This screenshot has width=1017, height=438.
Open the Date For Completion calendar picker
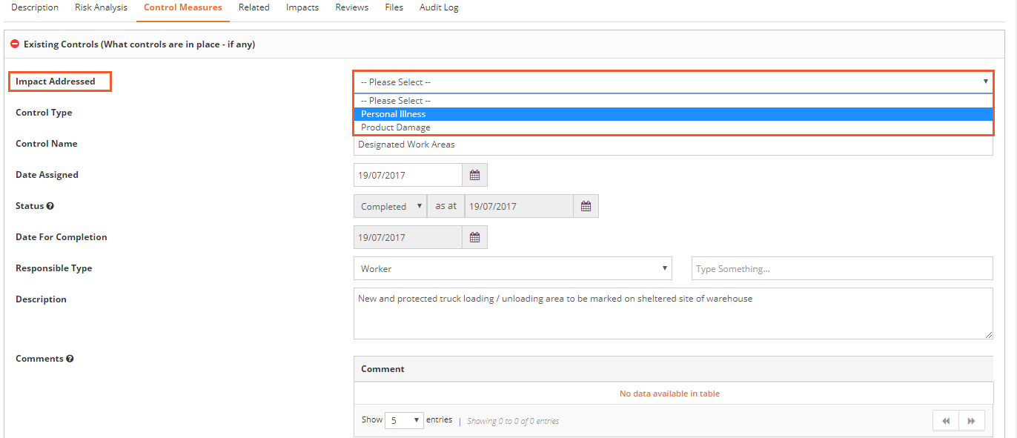pyautogui.click(x=474, y=236)
